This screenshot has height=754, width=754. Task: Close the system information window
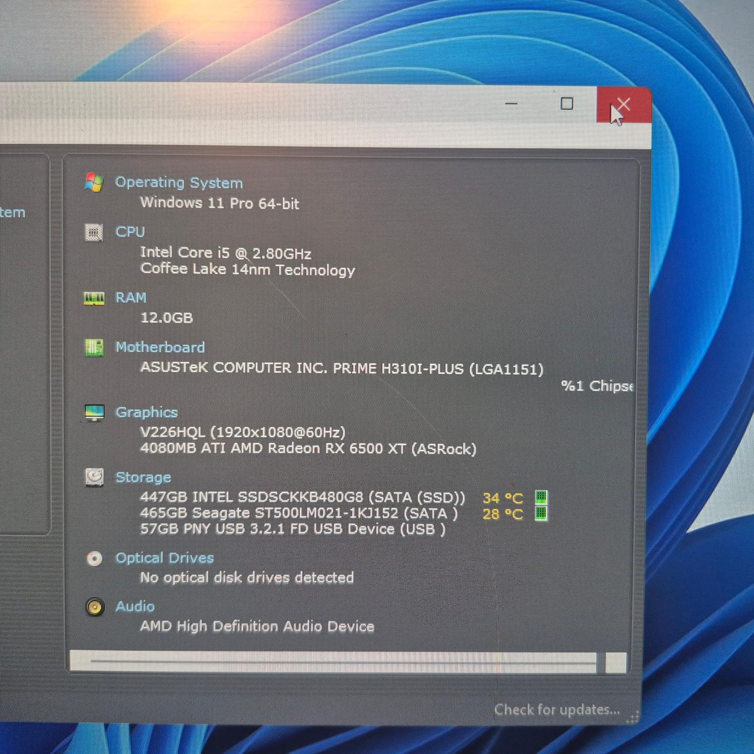tap(624, 105)
